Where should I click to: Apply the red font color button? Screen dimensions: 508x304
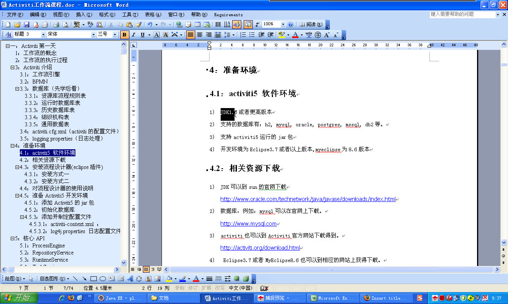click(295, 35)
